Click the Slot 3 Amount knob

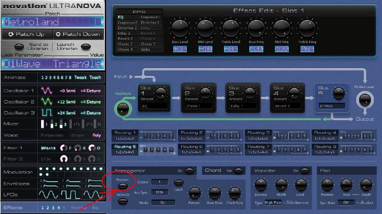pos(250,93)
